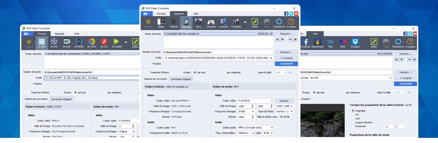Open Correction d'aspect tab in center window
The height and width of the screenshot is (143, 438).
(181, 79)
